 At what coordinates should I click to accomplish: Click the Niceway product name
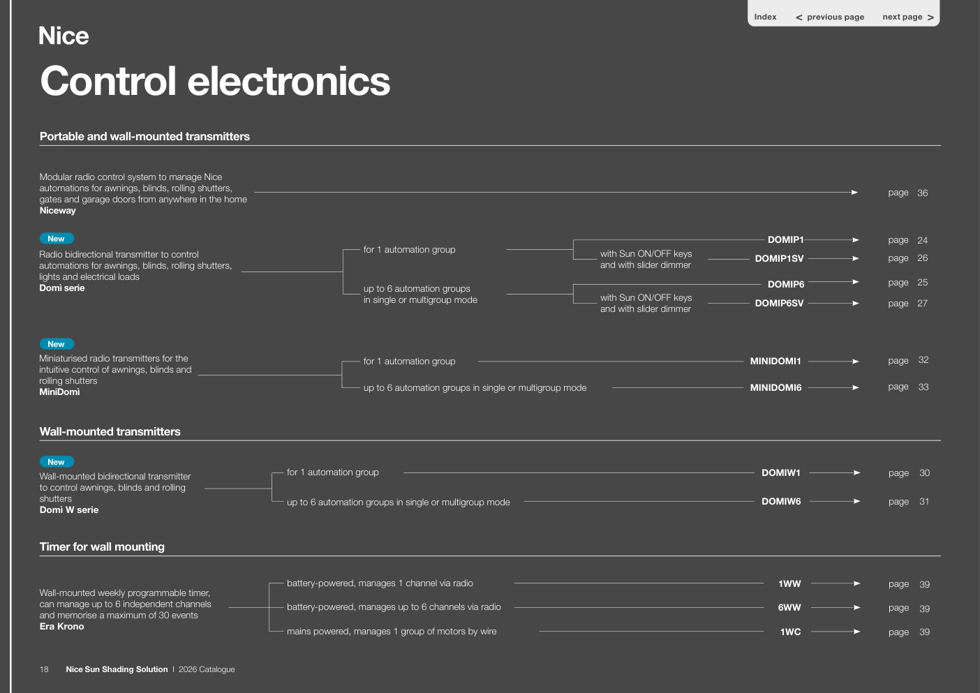tap(57, 211)
